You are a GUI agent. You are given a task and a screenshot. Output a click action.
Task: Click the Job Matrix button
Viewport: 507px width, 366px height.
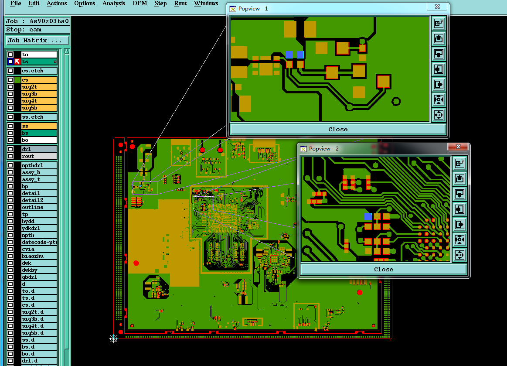(37, 41)
